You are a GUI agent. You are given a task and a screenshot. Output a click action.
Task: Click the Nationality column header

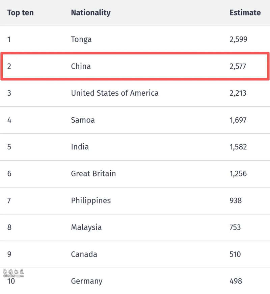91,13
